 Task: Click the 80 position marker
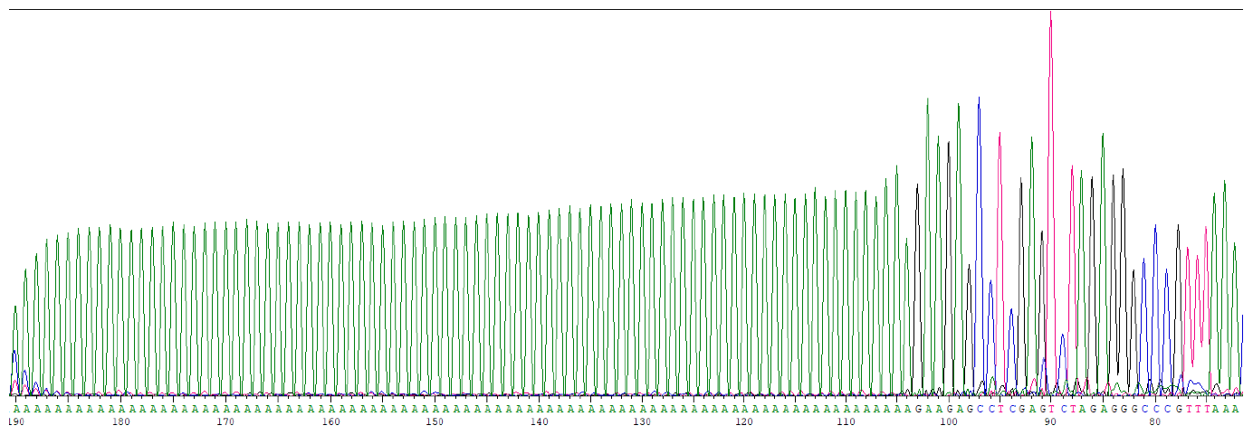pos(1154,421)
